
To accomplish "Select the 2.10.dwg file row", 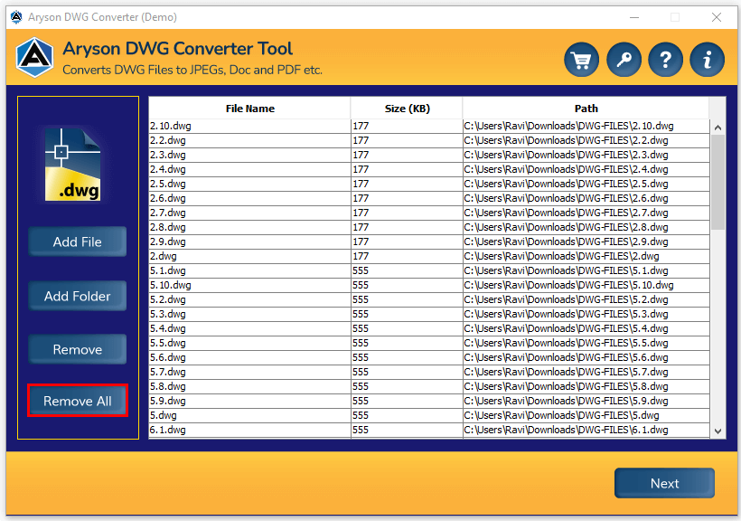I will point(429,126).
